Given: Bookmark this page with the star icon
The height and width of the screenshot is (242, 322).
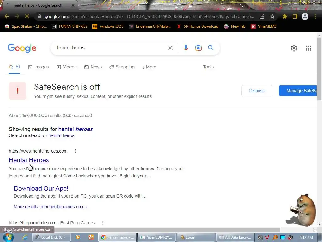Looking at the screenshot, I should tap(272, 16).
